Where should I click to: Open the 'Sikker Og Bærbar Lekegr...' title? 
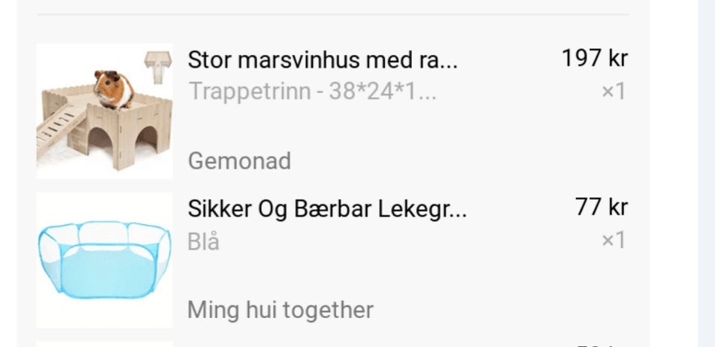pos(327,210)
